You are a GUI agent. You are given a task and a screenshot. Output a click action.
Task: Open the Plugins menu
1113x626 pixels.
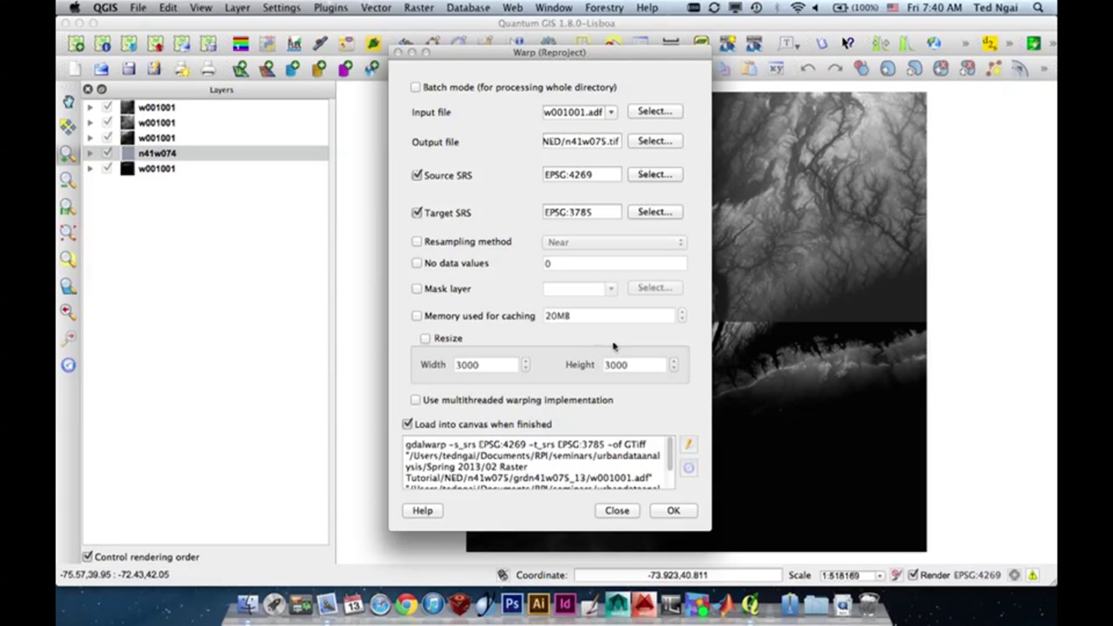pos(330,8)
